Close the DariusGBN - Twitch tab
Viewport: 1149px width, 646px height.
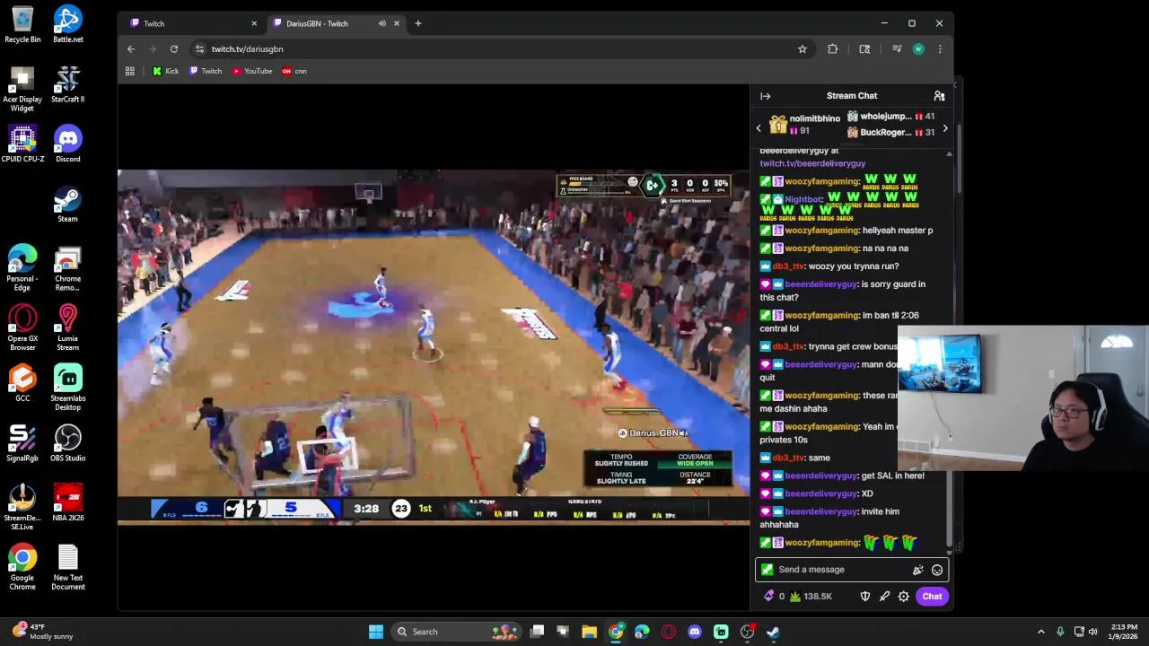click(x=397, y=23)
